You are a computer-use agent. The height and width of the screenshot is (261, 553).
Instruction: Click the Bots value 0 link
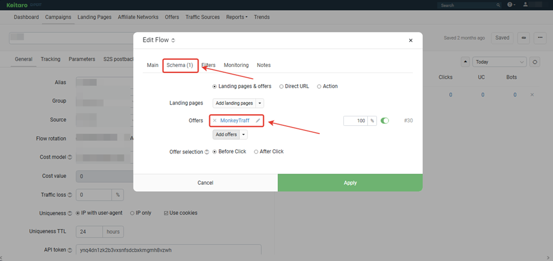tap(515, 95)
